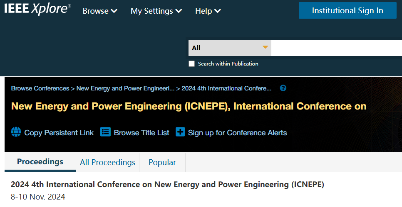The height and width of the screenshot is (207, 402).
Task: Click the blue question mark help icon
Action: [283, 88]
